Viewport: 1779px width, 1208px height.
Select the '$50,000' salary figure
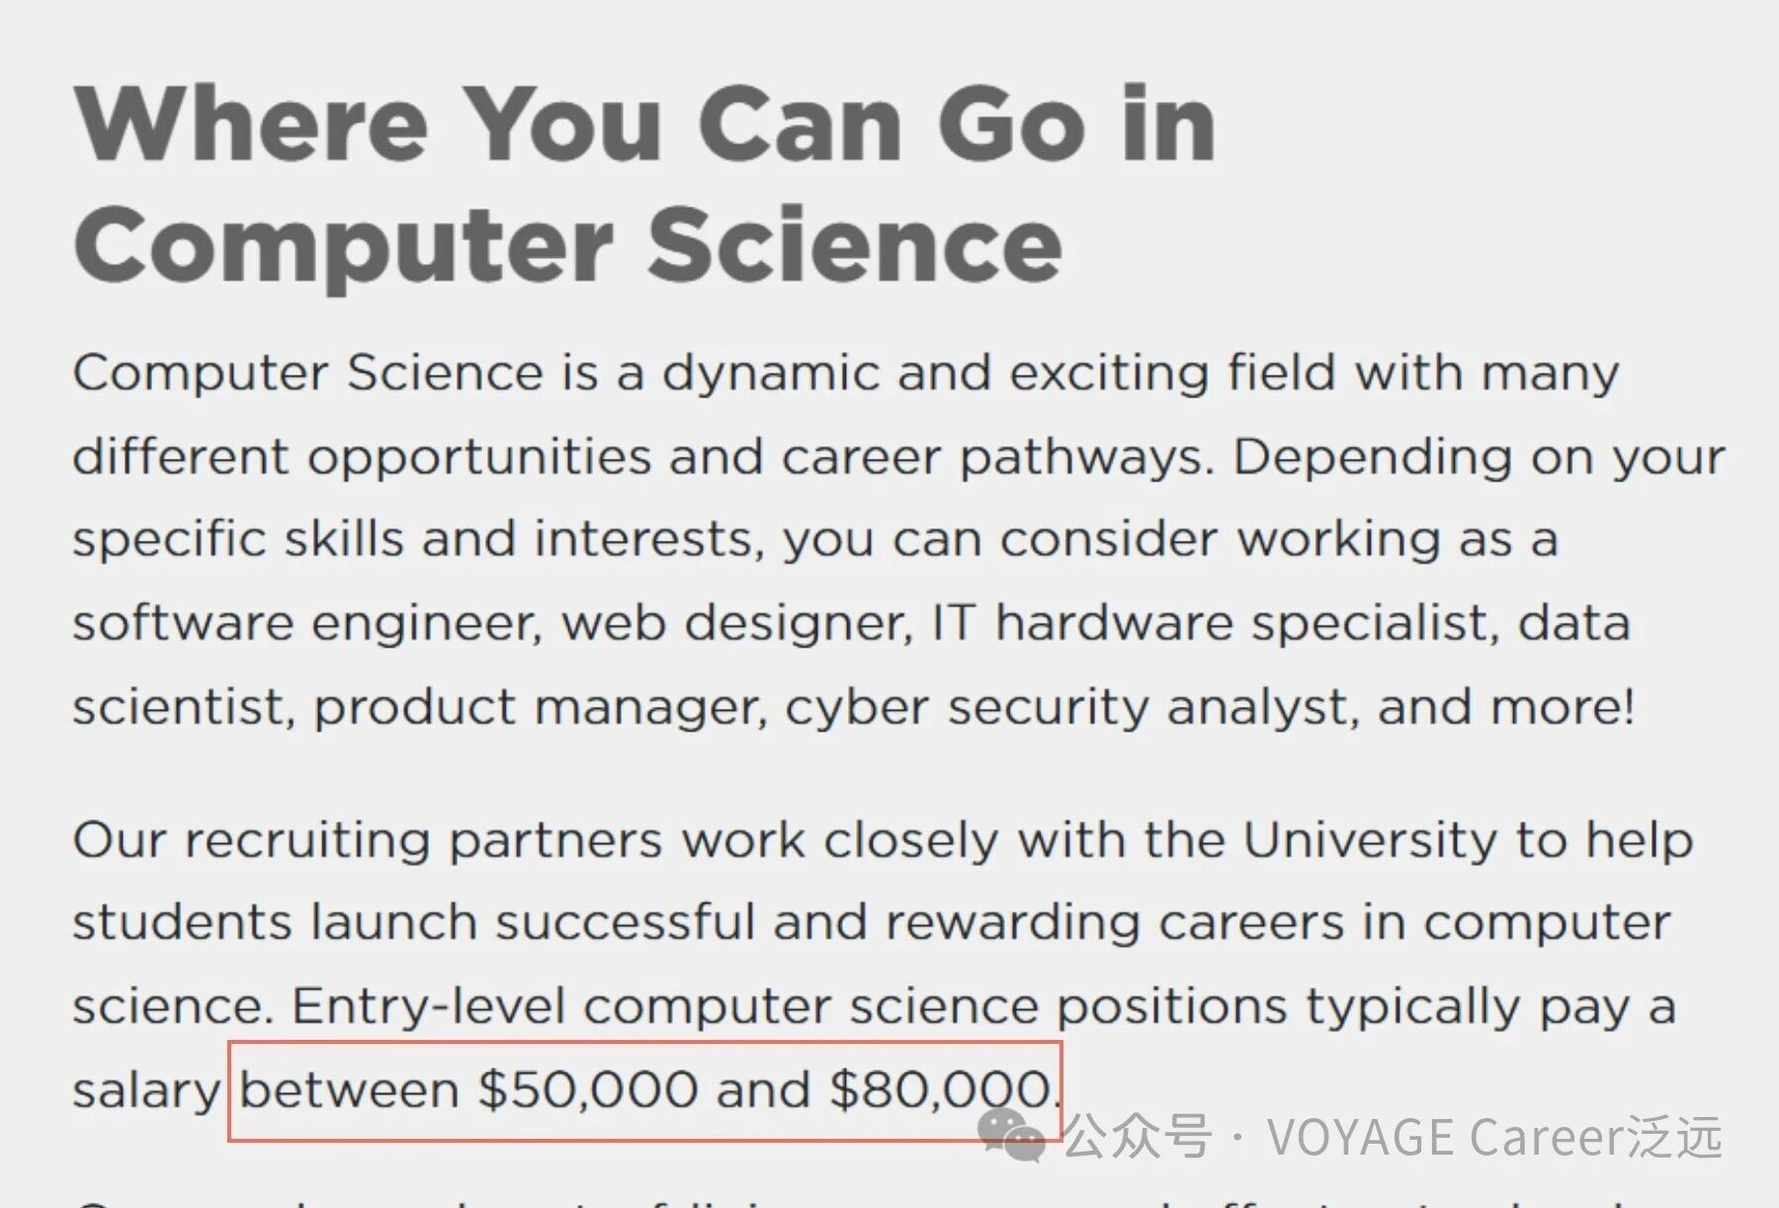click(588, 1090)
